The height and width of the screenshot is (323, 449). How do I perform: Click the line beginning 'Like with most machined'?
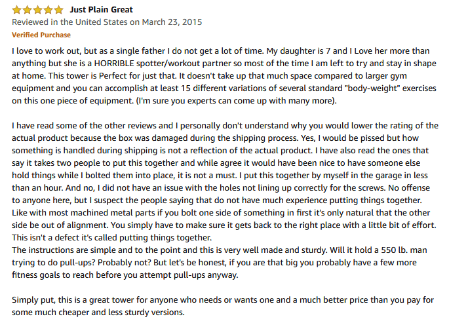(221, 212)
